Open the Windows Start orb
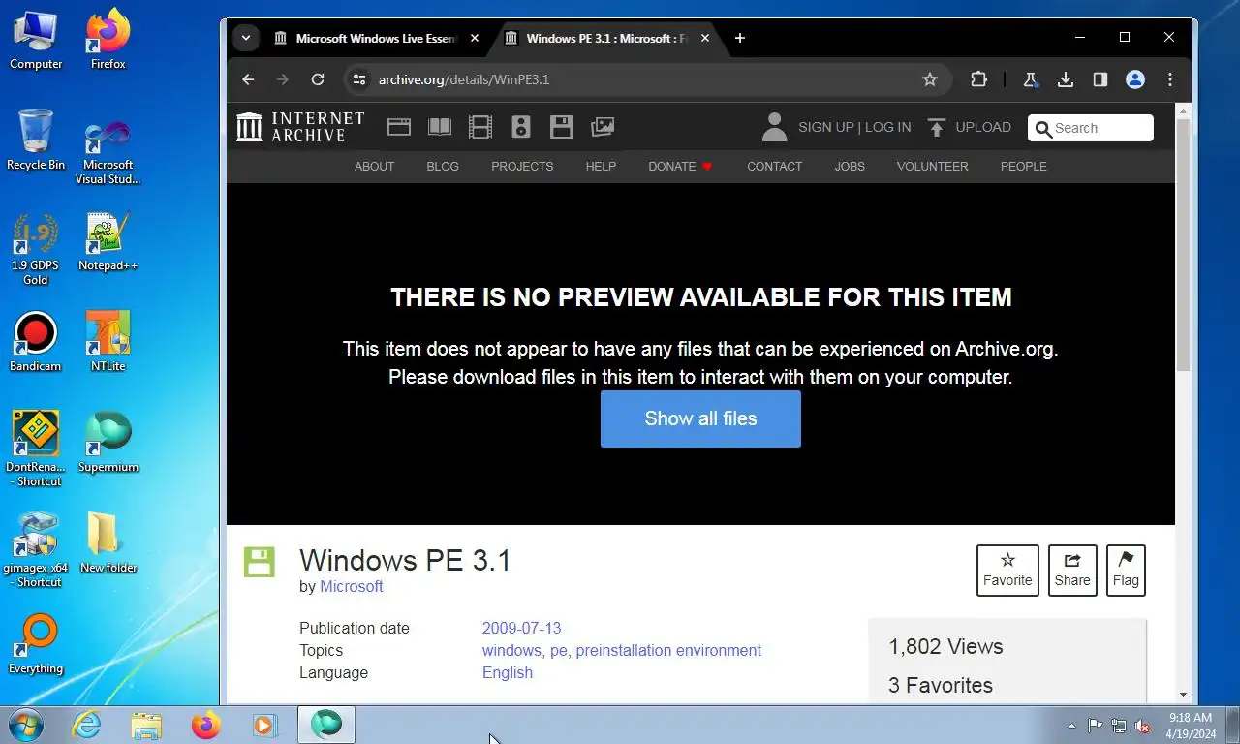This screenshot has width=1240, height=744. [26, 725]
